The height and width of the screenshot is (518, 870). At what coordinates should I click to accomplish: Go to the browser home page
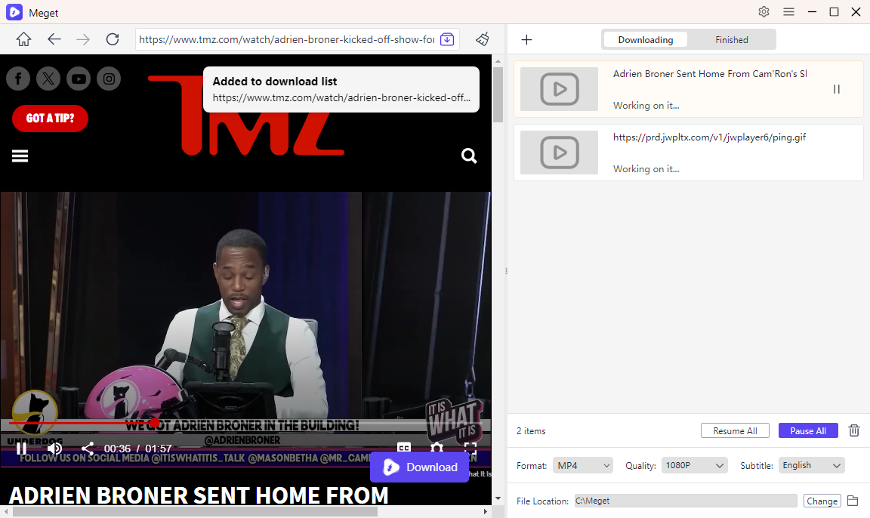[23, 39]
